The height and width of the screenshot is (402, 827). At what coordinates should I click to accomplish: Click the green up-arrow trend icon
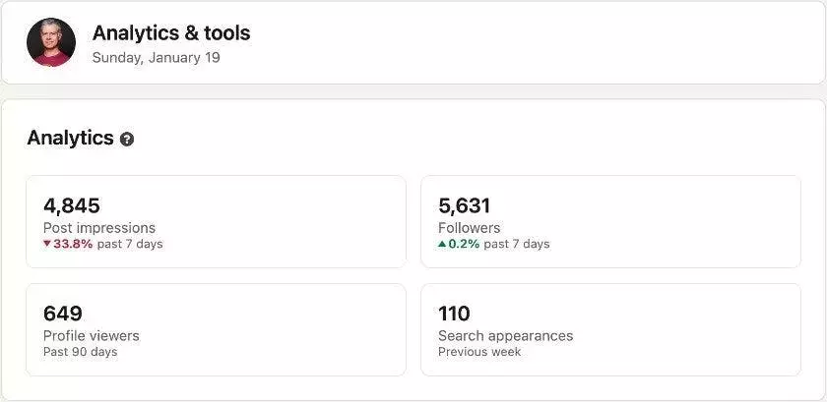442,244
